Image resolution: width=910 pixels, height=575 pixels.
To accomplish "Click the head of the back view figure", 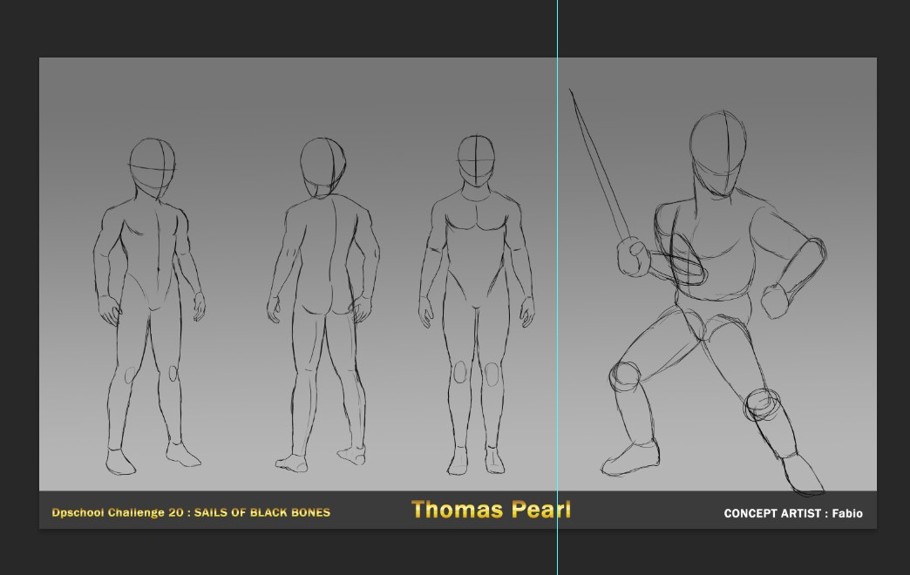I will point(322,164).
